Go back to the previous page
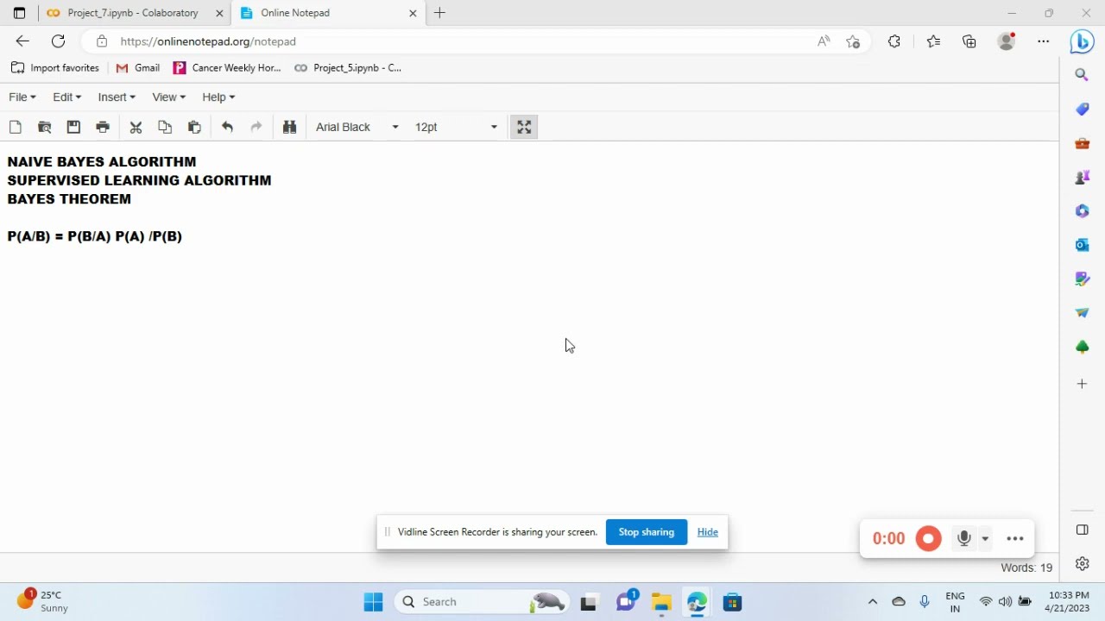The height and width of the screenshot is (621, 1105). pos(22,41)
